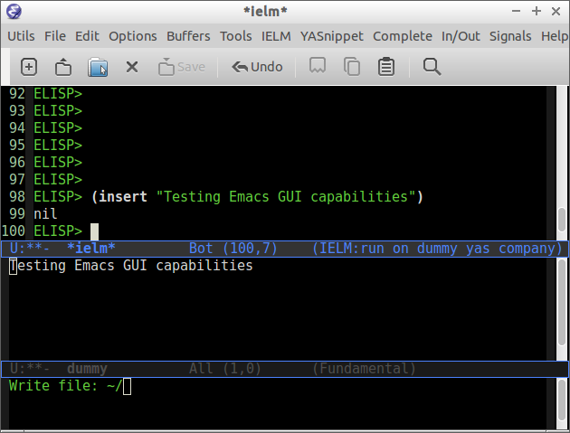Open the Options menu
Viewport: 570px width, 433px height.
(x=133, y=36)
